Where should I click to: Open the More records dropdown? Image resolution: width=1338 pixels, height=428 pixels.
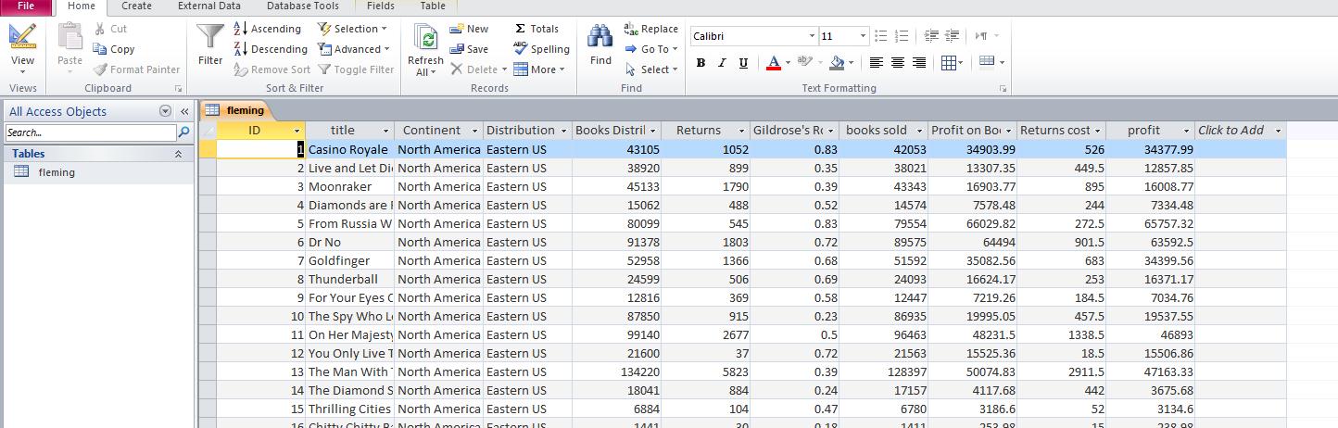pos(539,69)
